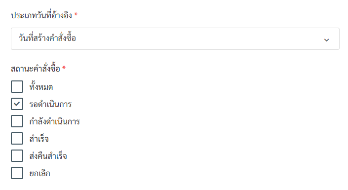The height and width of the screenshot is (190, 348).
Task: Tick the ยกเลิก checkbox
Action: [17, 173]
